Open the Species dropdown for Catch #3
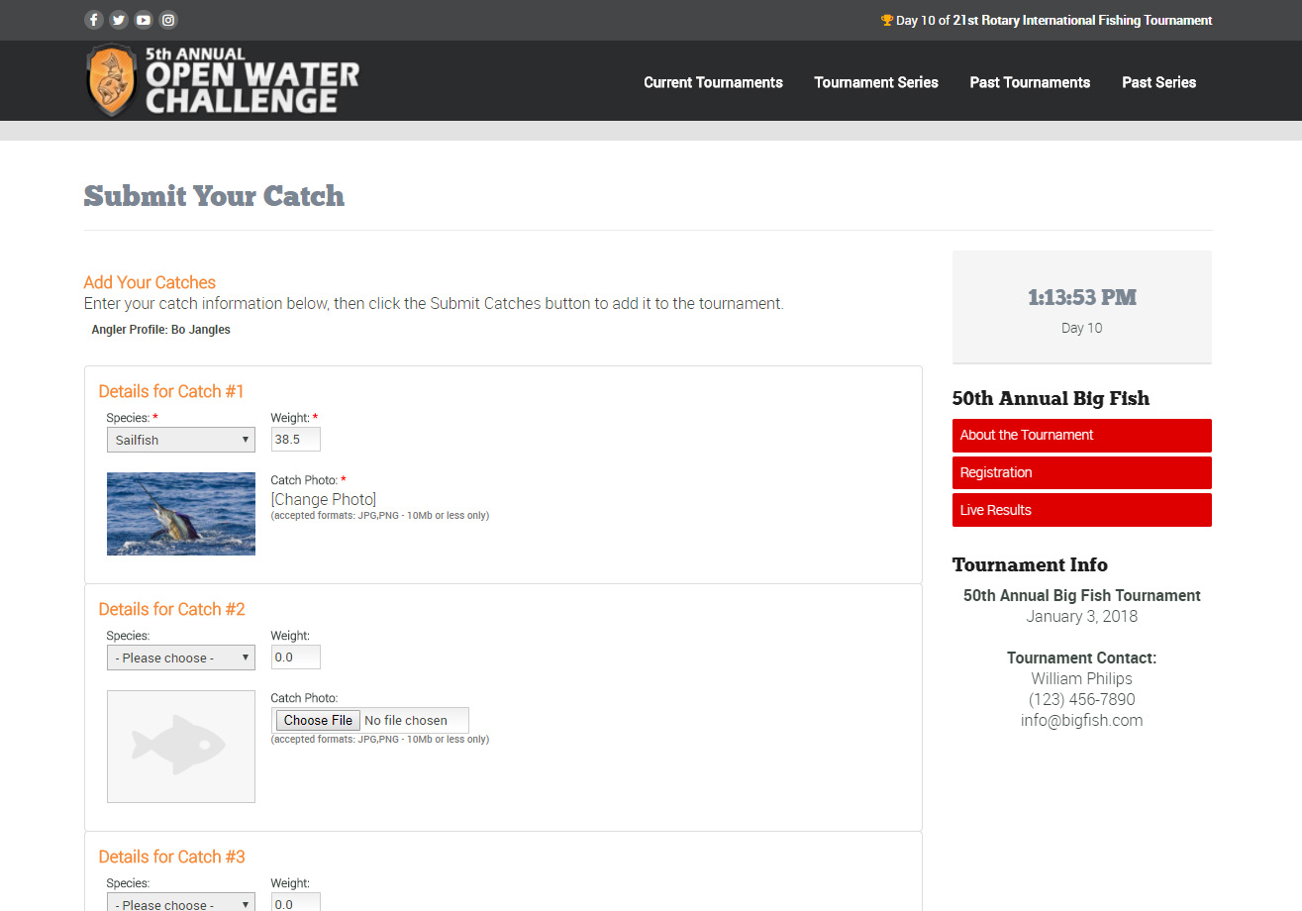This screenshot has height=911, width=1302. [x=180, y=902]
